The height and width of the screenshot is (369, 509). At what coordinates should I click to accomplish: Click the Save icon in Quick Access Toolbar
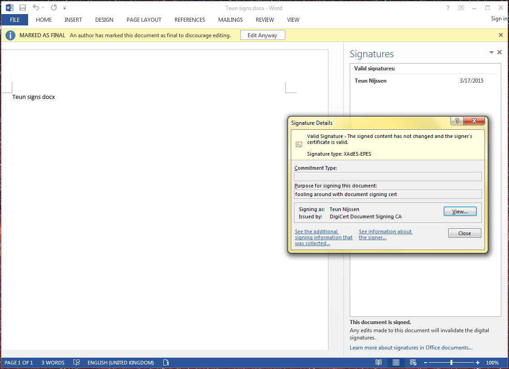[23, 8]
